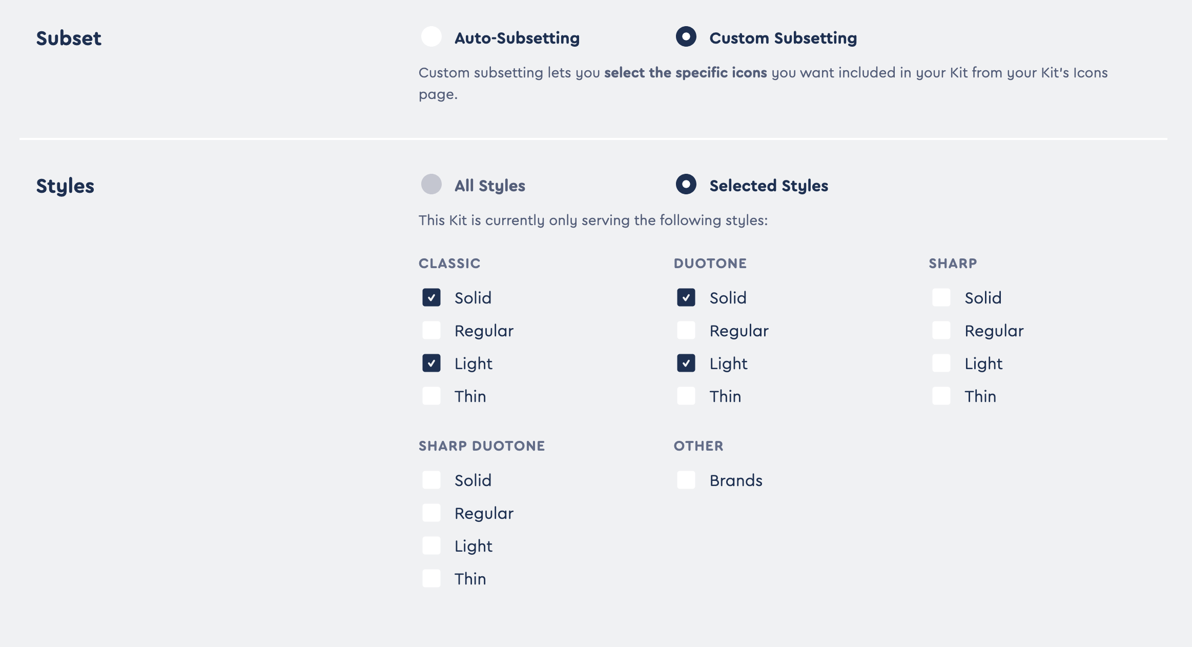
Task: Enable Thin under Duotone
Action: (686, 396)
